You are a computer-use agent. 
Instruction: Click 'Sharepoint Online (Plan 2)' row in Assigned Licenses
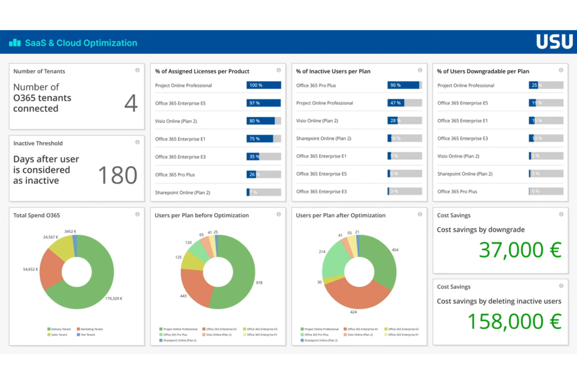[x=218, y=192]
